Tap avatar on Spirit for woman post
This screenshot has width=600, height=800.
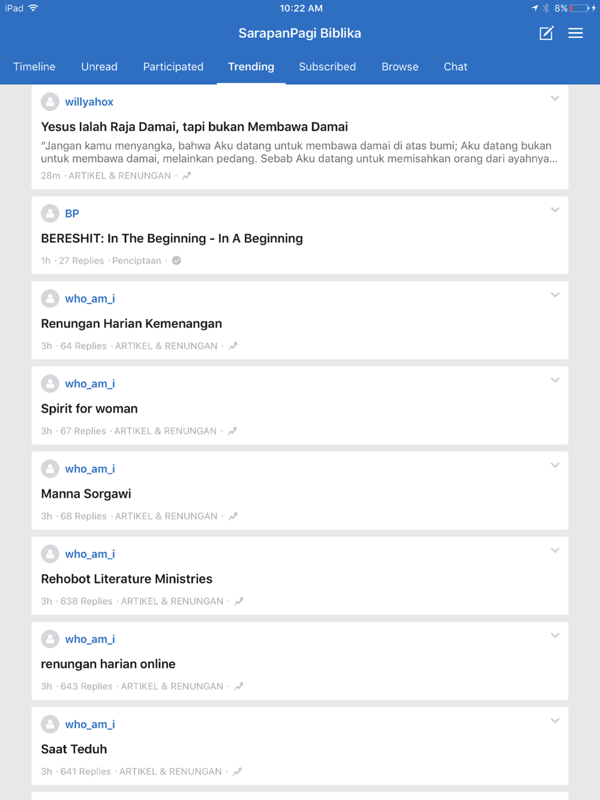(50, 384)
